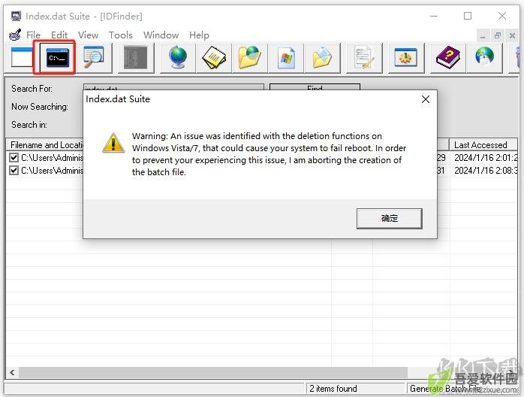Click the warning message text in dialog

click(269, 154)
